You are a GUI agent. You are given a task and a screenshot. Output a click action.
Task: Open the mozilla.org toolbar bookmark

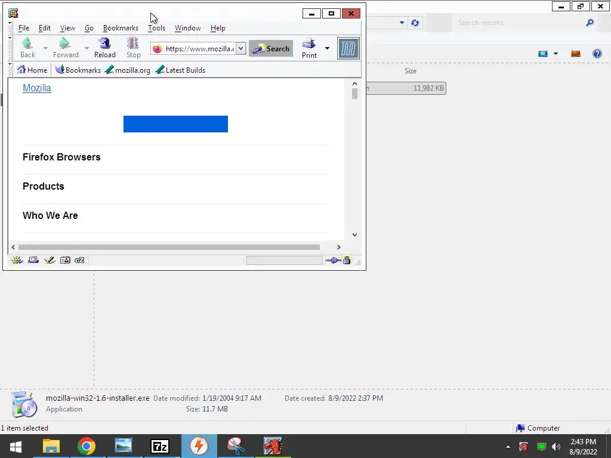(x=128, y=70)
